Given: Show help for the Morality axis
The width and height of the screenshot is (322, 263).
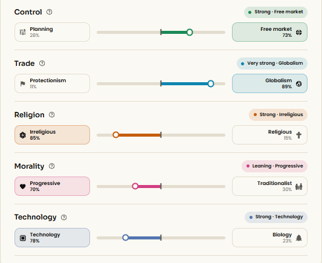Looking at the screenshot, I should (x=52, y=166).
